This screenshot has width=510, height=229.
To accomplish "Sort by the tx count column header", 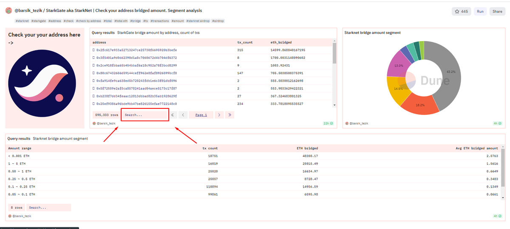I will [210, 148].
